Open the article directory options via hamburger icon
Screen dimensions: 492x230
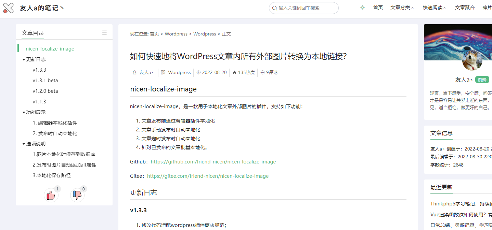(x=104, y=31)
